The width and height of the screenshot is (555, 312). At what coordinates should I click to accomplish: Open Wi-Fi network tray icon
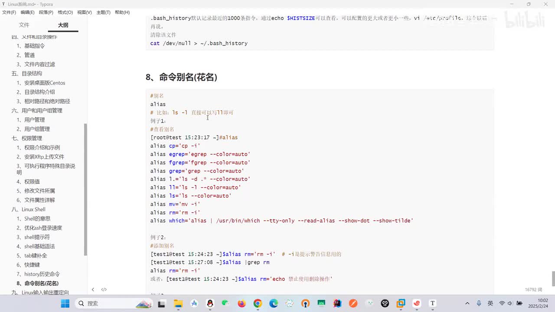[x=502, y=303]
